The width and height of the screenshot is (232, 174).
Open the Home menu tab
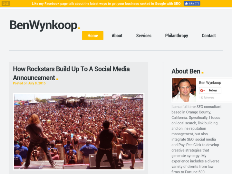[92, 35]
